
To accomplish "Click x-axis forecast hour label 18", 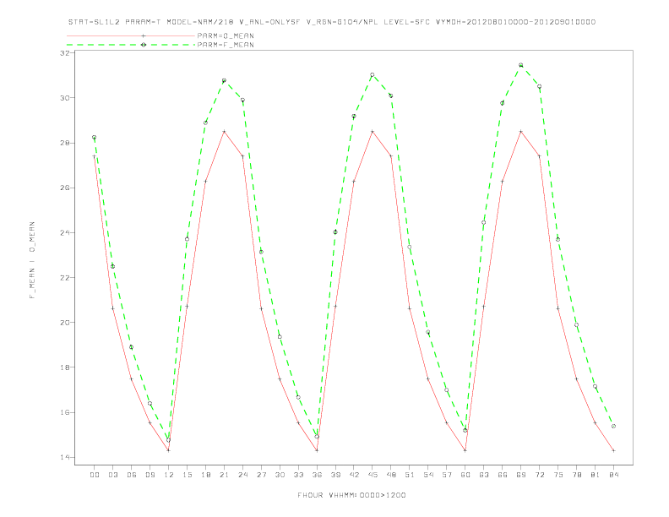I will point(205,475).
